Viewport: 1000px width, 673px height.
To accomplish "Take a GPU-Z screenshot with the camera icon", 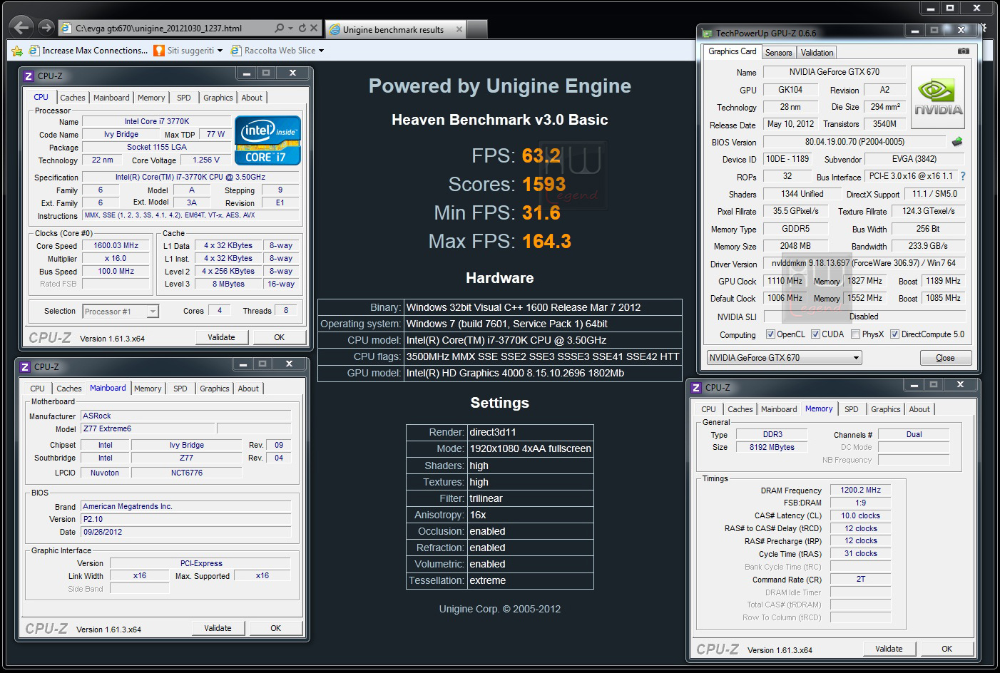I will 963,51.
